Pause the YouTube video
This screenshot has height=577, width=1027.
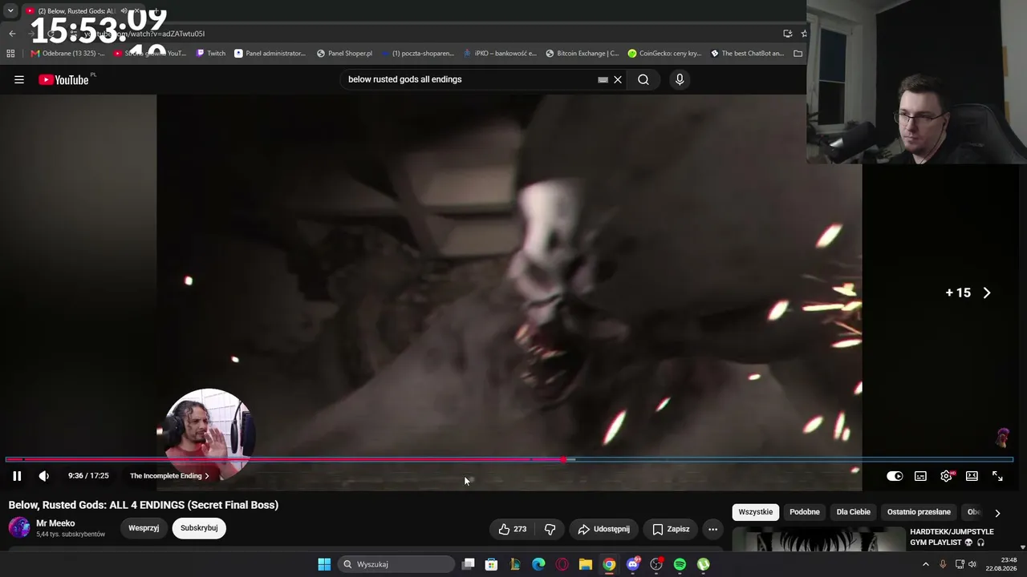pyautogui.click(x=17, y=476)
